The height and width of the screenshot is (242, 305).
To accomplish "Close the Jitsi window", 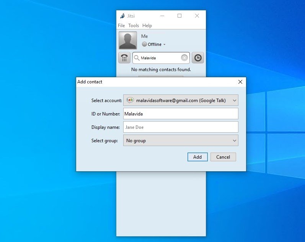I will click(197, 16).
